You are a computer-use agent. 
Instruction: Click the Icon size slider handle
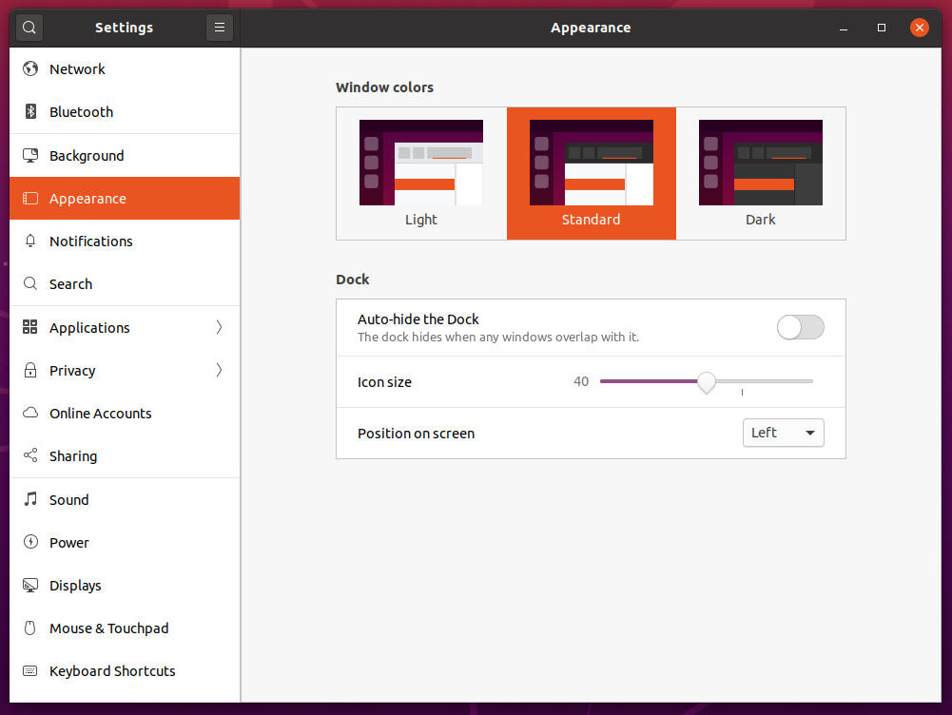pos(706,382)
